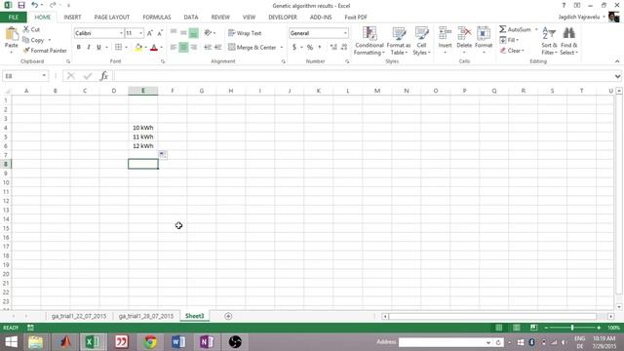Open the FILE tab

[13, 18]
